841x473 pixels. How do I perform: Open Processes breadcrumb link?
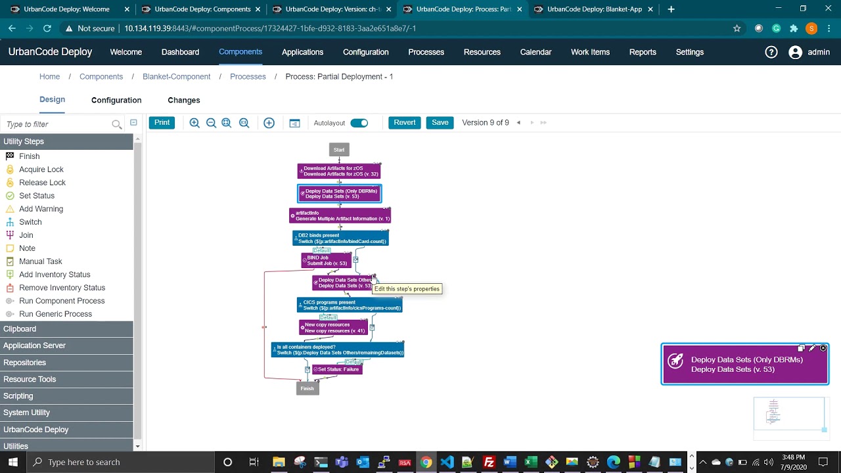(248, 77)
